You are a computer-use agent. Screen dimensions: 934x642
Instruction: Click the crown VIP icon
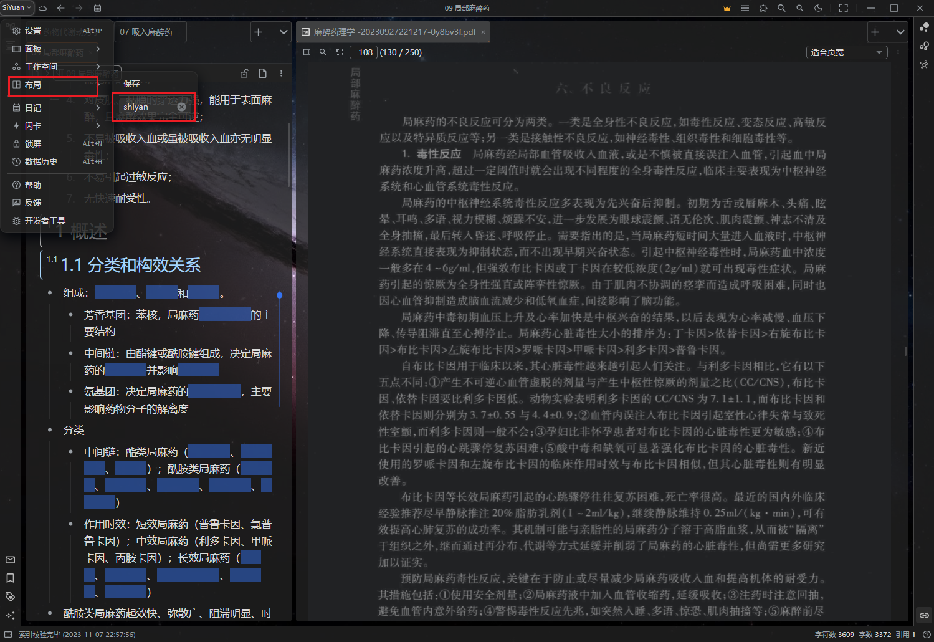727,8
